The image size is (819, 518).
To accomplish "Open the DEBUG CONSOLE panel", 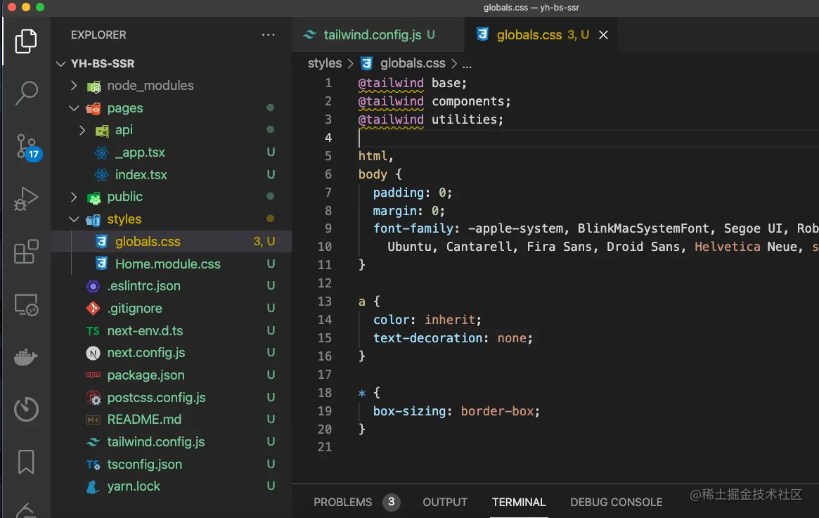I will coord(617,502).
